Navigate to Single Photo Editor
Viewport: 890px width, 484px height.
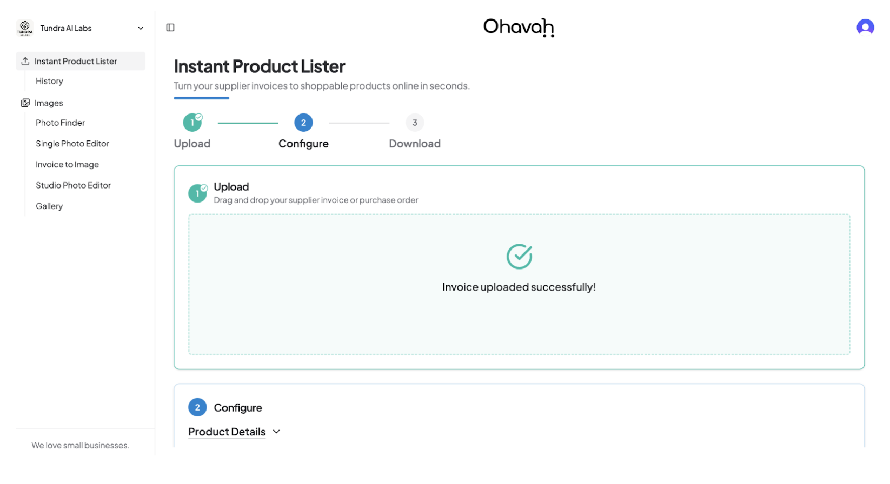coord(72,144)
